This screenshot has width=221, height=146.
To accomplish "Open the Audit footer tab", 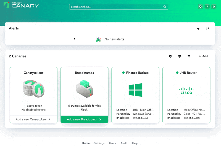I will pos(124,143).
